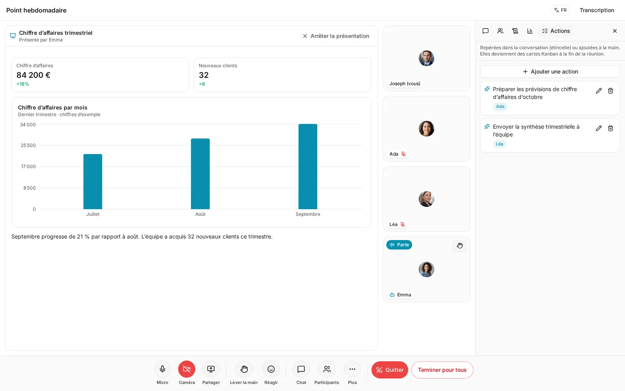Viewport: 625px width, 391px height.
Task: Toggle Lever la main in toolbar
Action: 244,369
